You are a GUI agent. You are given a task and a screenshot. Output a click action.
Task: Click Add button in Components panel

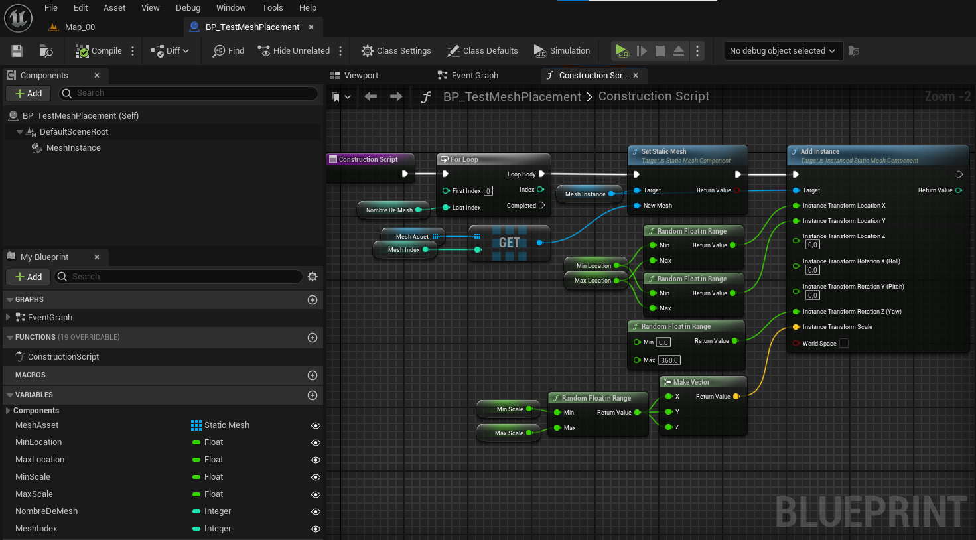(29, 94)
